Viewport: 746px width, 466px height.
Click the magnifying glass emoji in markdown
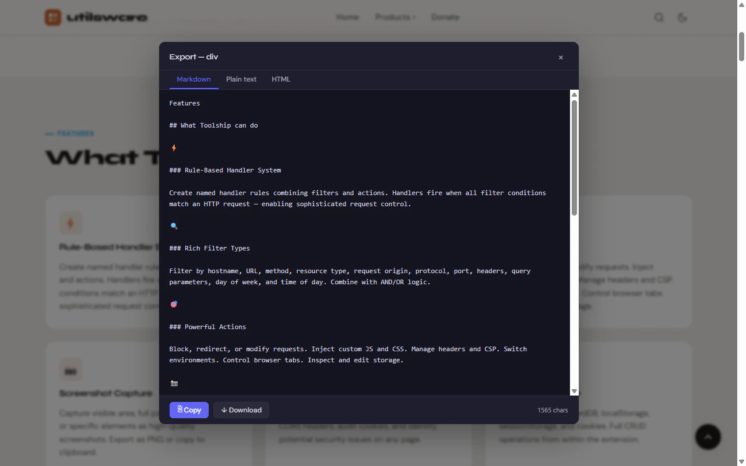coord(174,226)
